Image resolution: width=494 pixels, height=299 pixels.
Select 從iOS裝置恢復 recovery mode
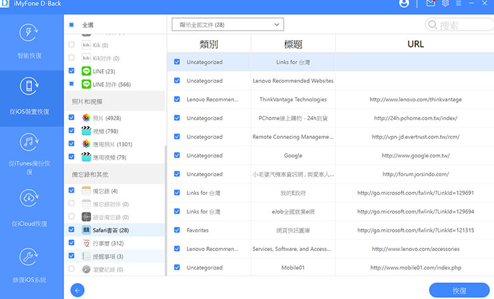click(x=29, y=98)
